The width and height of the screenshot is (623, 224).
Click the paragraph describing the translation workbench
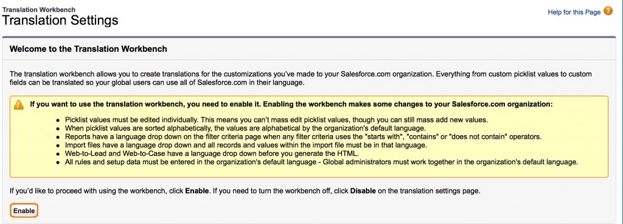pyautogui.click(x=301, y=79)
